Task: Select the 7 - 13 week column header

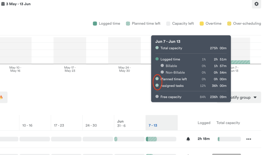Action: coord(161,123)
